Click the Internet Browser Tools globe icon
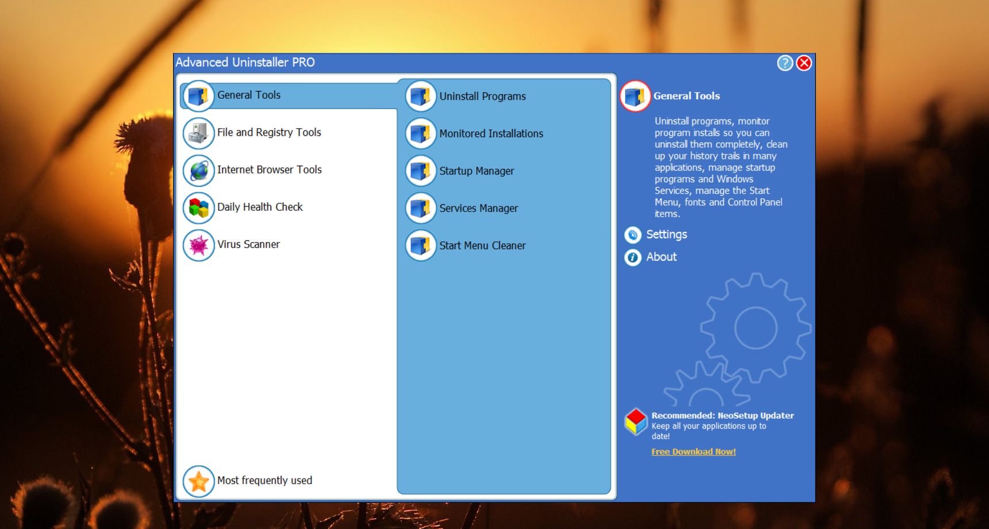 click(198, 171)
